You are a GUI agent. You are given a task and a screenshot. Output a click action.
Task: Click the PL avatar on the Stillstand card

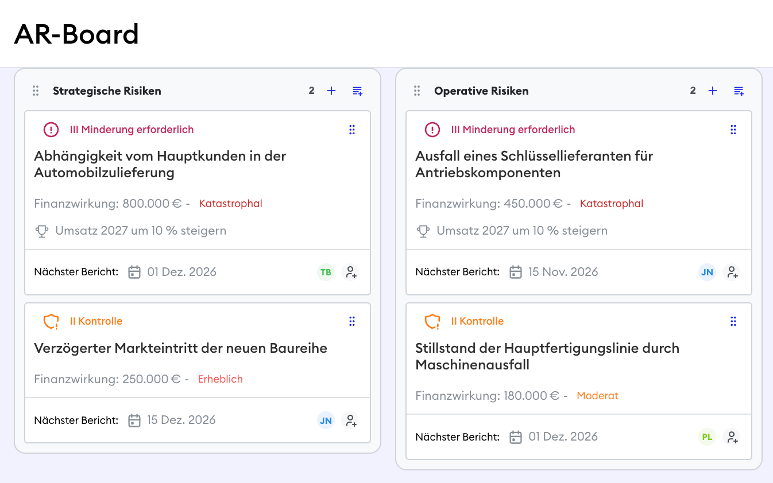click(x=707, y=437)
